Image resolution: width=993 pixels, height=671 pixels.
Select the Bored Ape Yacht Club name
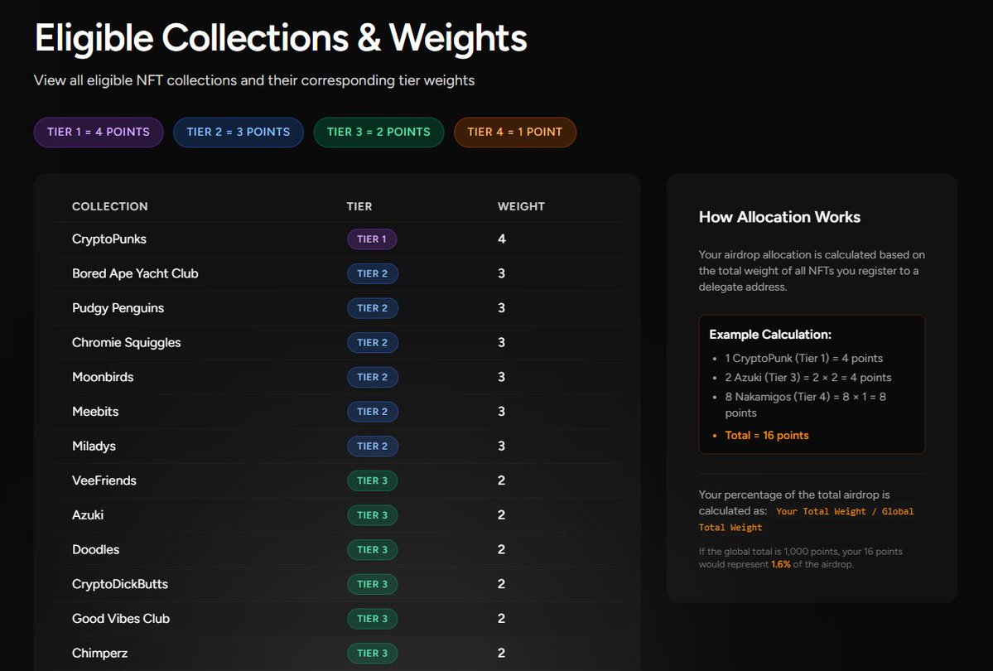coord(135,273)
